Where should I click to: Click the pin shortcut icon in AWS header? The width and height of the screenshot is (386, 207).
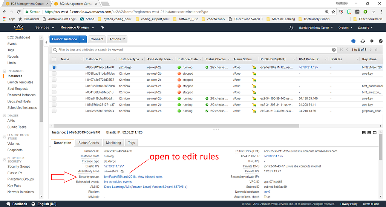click(103, 27)
